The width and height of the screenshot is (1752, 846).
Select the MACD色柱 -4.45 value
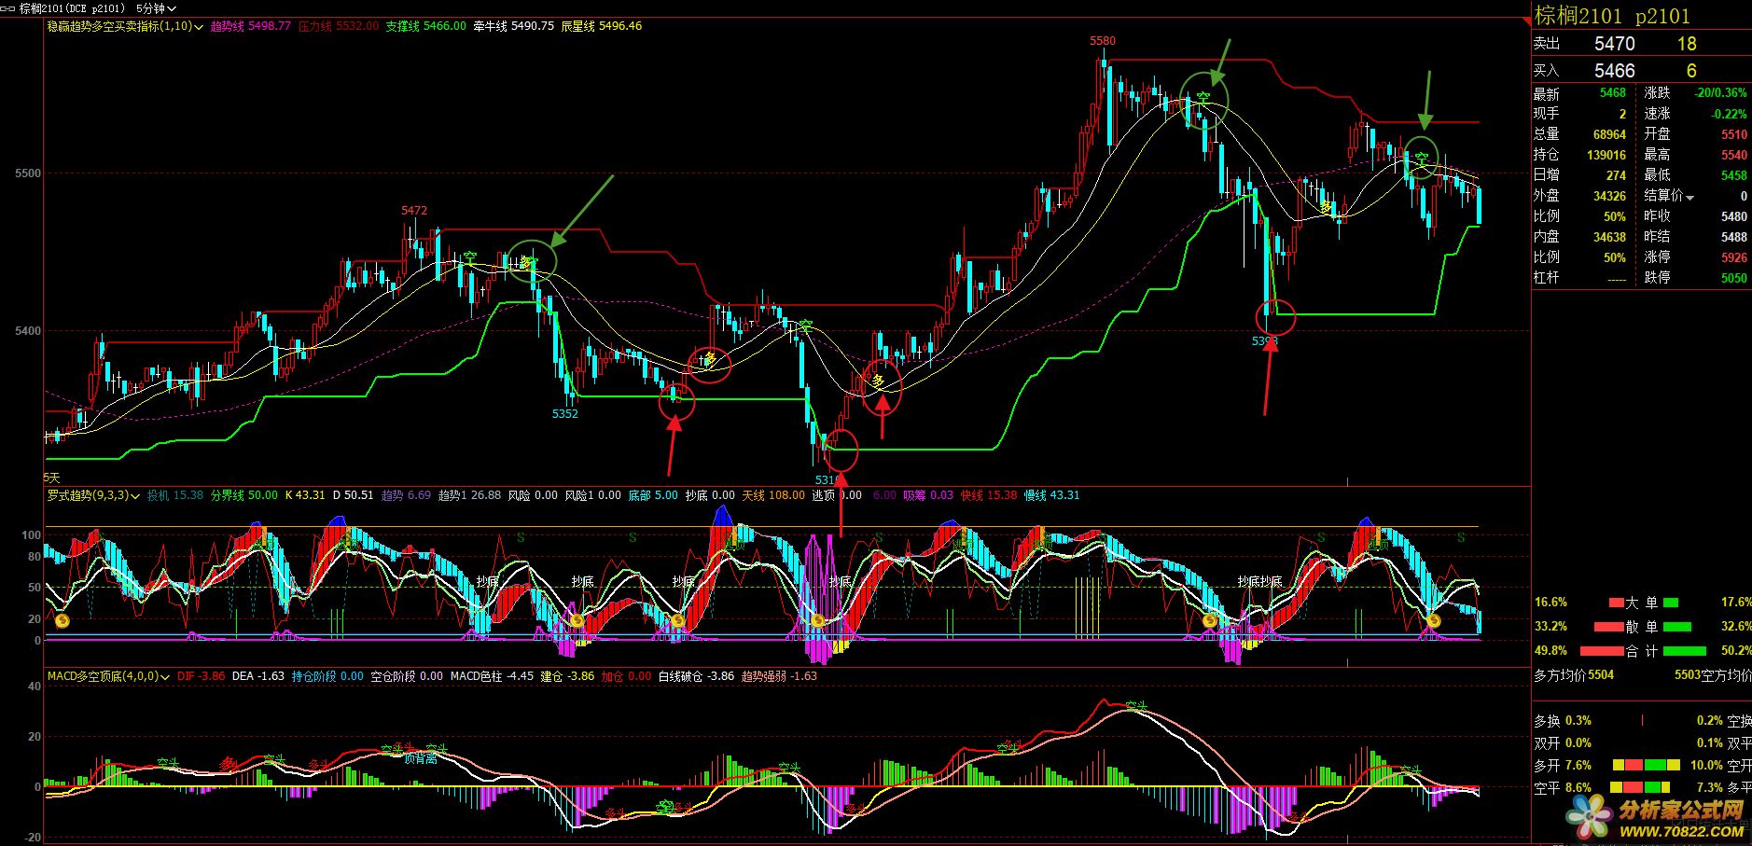click(x=492, y=676)
